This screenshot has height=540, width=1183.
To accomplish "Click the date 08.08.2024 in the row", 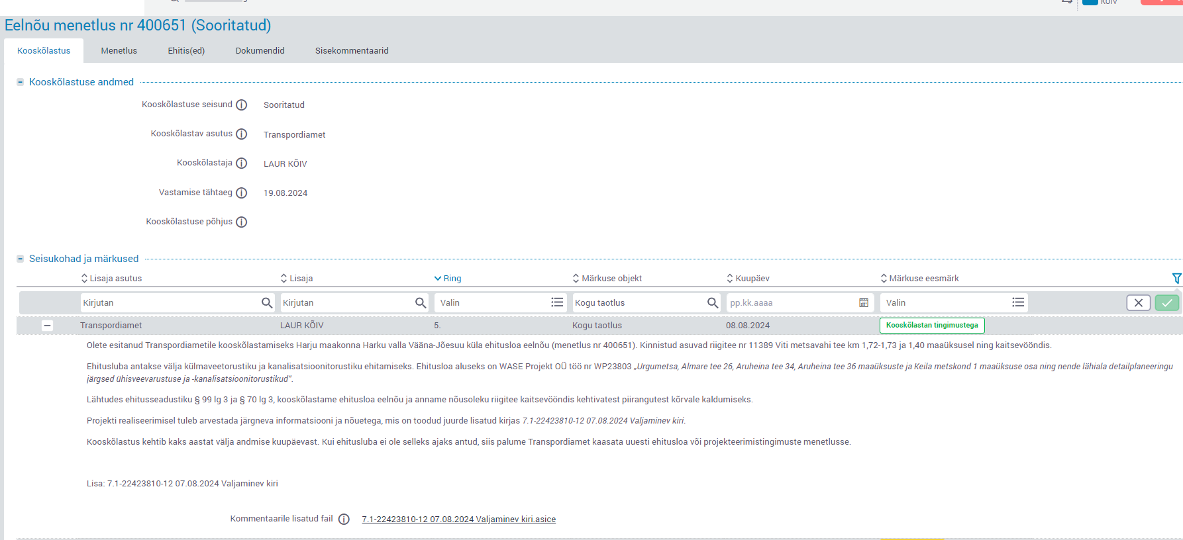I will (748, 326).
